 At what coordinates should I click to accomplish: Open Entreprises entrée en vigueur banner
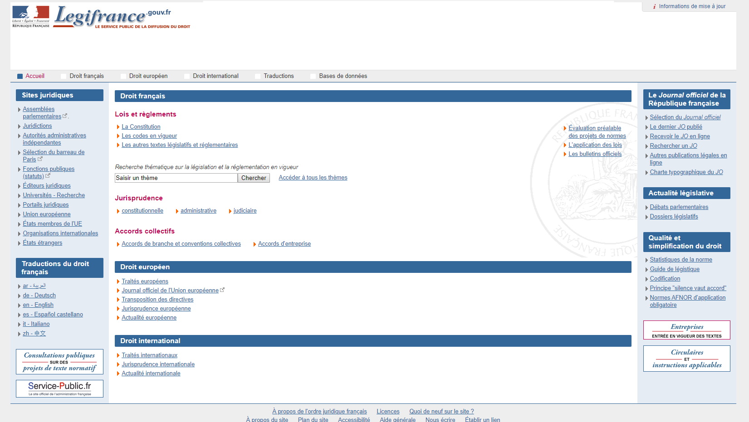687,330
